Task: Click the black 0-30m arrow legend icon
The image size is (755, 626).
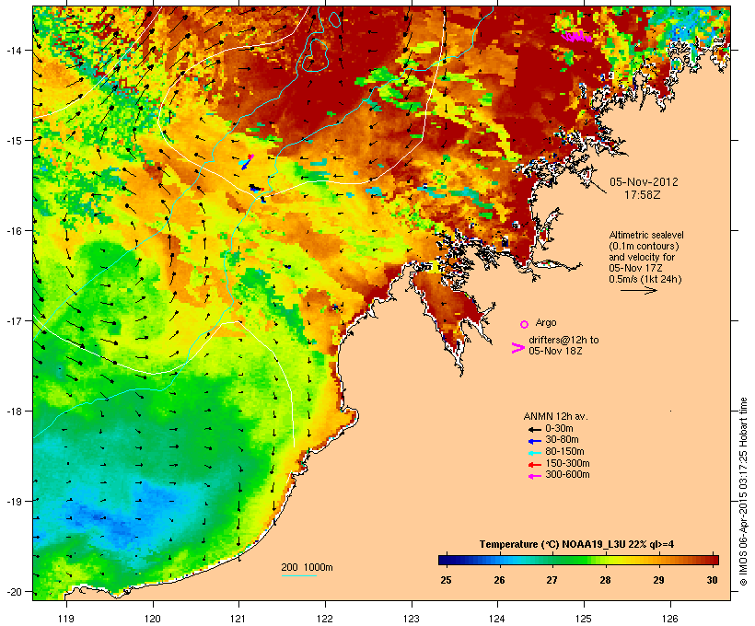Action: 534,429
